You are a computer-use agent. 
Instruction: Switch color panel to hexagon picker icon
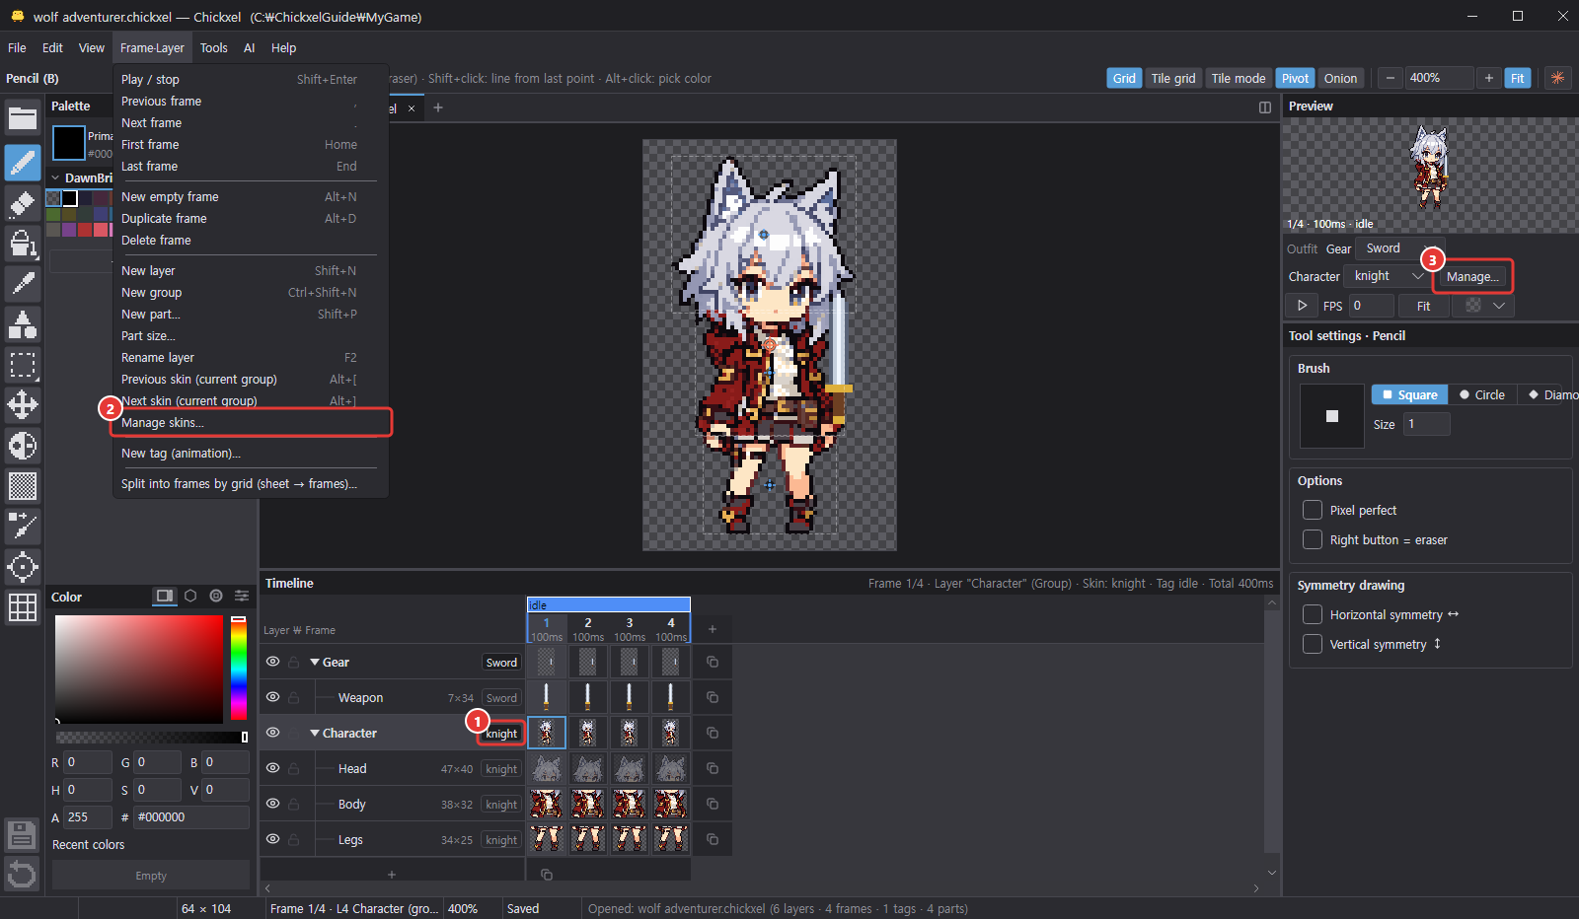pos(190,596)
